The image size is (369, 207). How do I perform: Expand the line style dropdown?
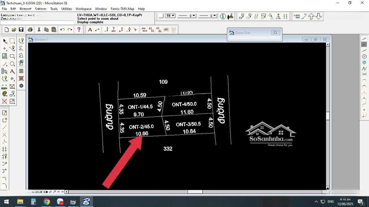(x=187, y=16)
